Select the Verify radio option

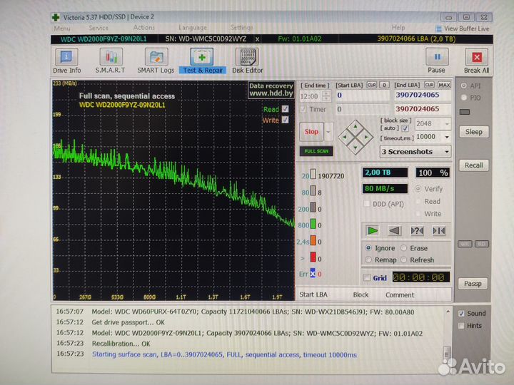tap(418, 188)
